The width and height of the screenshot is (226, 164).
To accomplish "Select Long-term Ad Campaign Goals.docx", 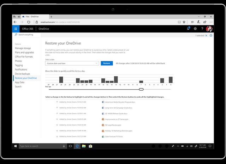I will point(119,108).
